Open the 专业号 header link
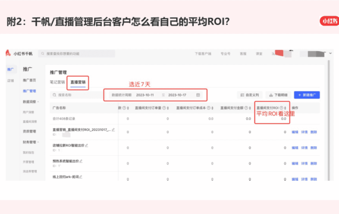Viewport: 339px width, 214px height. point(225,53)
